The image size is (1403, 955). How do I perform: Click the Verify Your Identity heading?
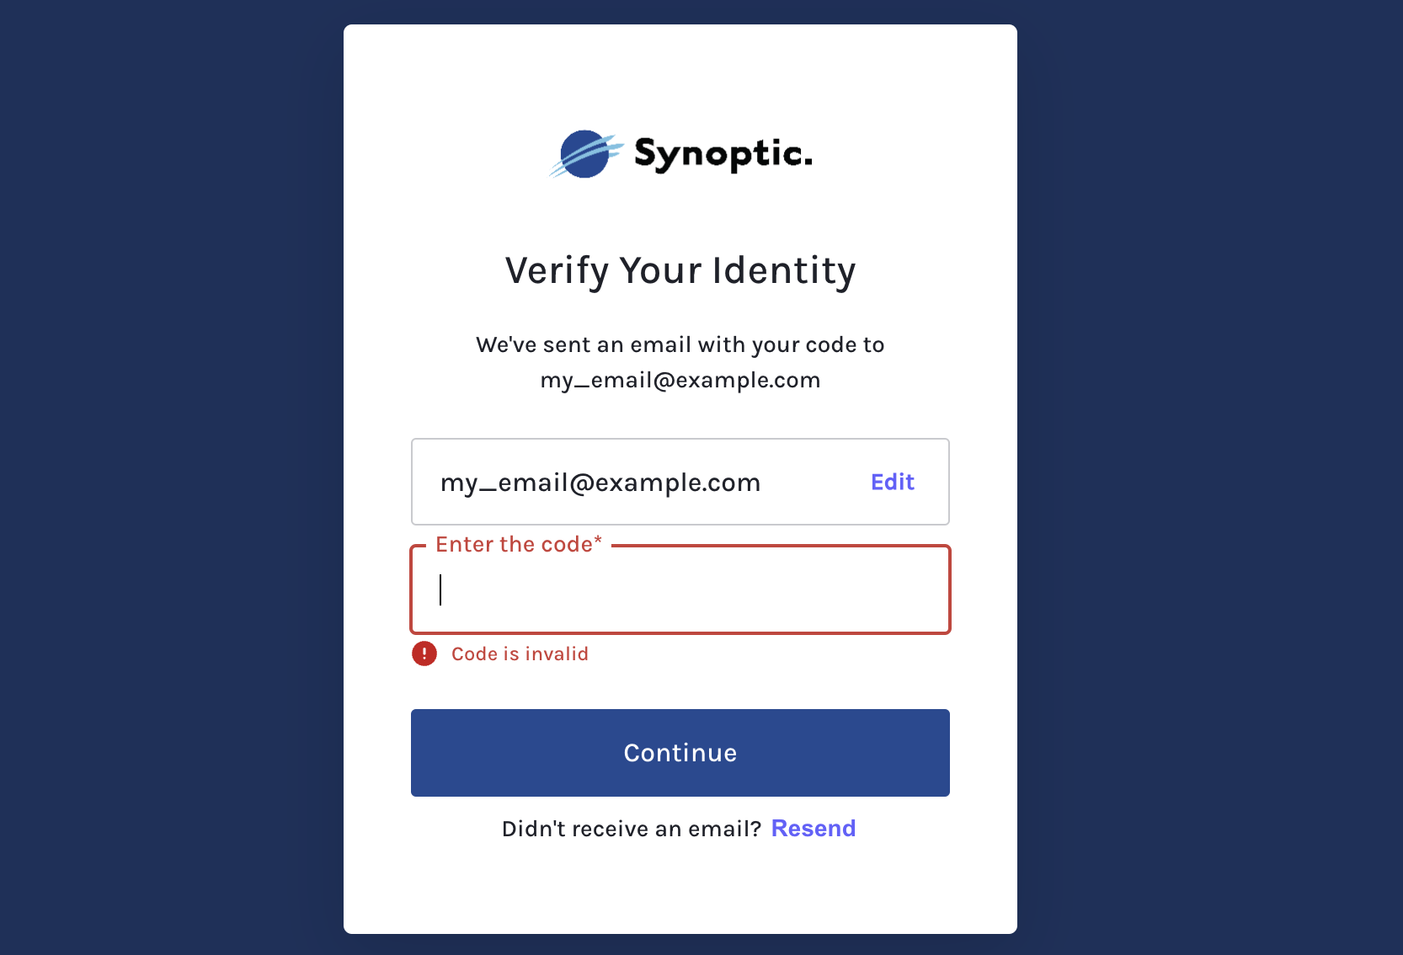coord(680,271)
